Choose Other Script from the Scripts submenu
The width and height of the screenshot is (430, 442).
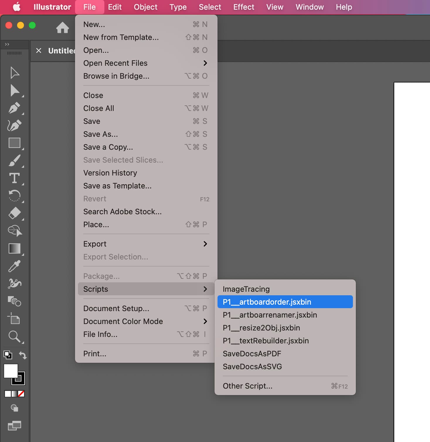tap(248, 386)
